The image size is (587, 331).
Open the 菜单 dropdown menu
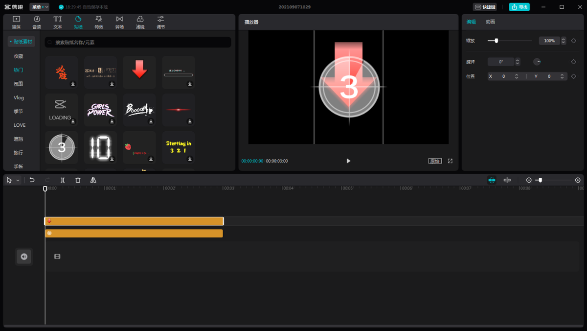[39, 7]
